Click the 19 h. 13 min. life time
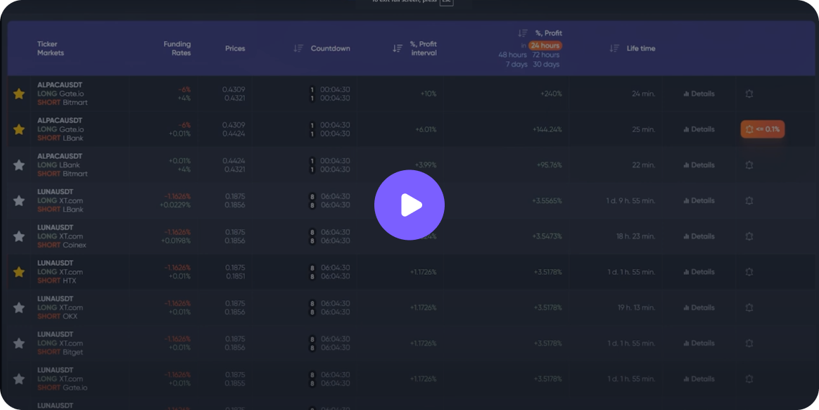 (636, 307)
